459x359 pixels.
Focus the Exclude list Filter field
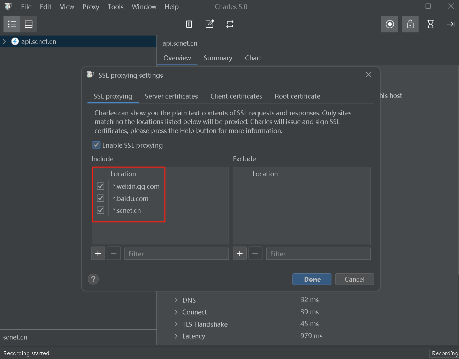(x=318, y=253)
